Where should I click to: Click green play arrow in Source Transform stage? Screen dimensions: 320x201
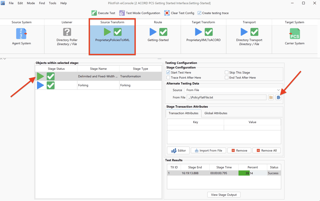click(107, 32)
